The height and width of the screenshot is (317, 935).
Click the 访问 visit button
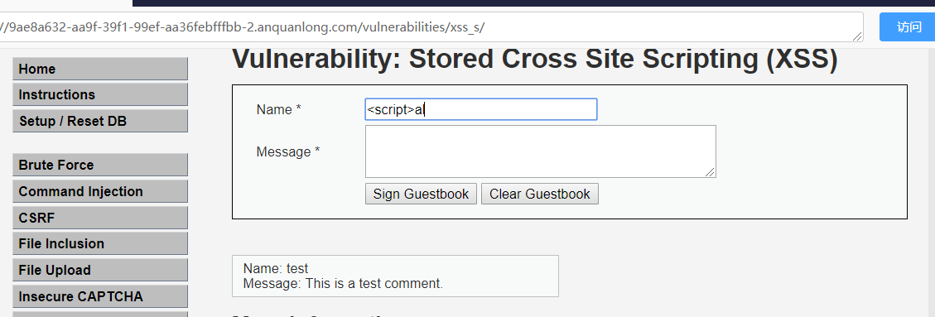(907, 26)
